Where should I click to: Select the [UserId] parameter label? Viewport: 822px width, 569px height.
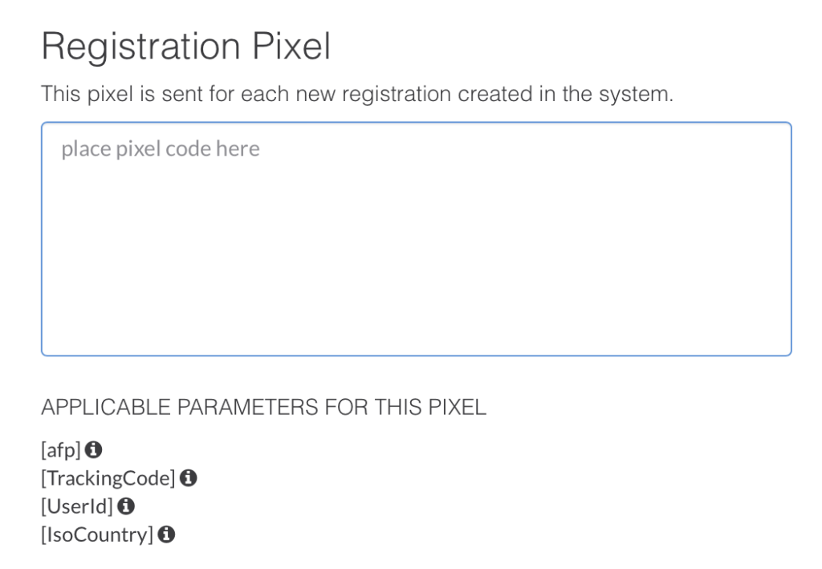(x=77, y=506)
